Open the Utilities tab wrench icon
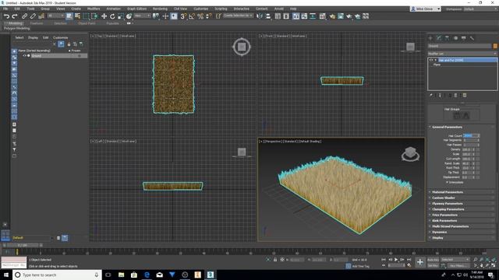This screenshot has height=280, width=499. click(472, 38)
